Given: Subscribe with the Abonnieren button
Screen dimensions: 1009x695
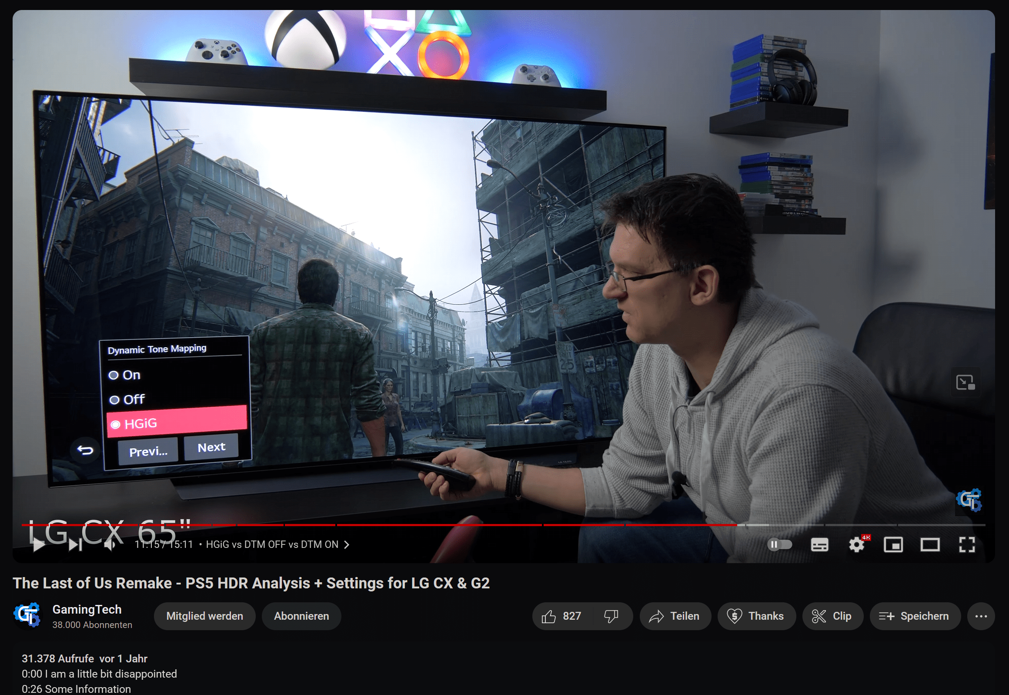Looking at the screenshot, I should (x=301, y=616).
